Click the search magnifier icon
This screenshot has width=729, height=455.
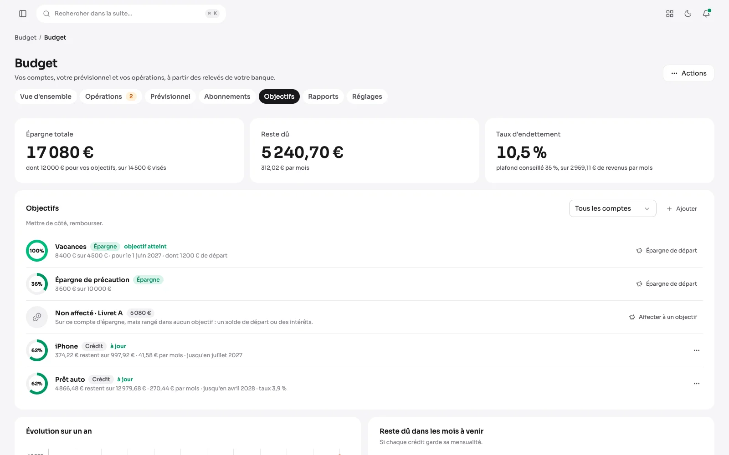pyautogui.click(x=46, y=14)
